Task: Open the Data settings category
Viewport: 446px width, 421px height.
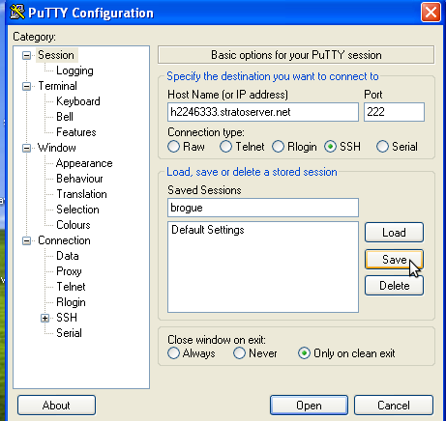Action: (68, 256)
